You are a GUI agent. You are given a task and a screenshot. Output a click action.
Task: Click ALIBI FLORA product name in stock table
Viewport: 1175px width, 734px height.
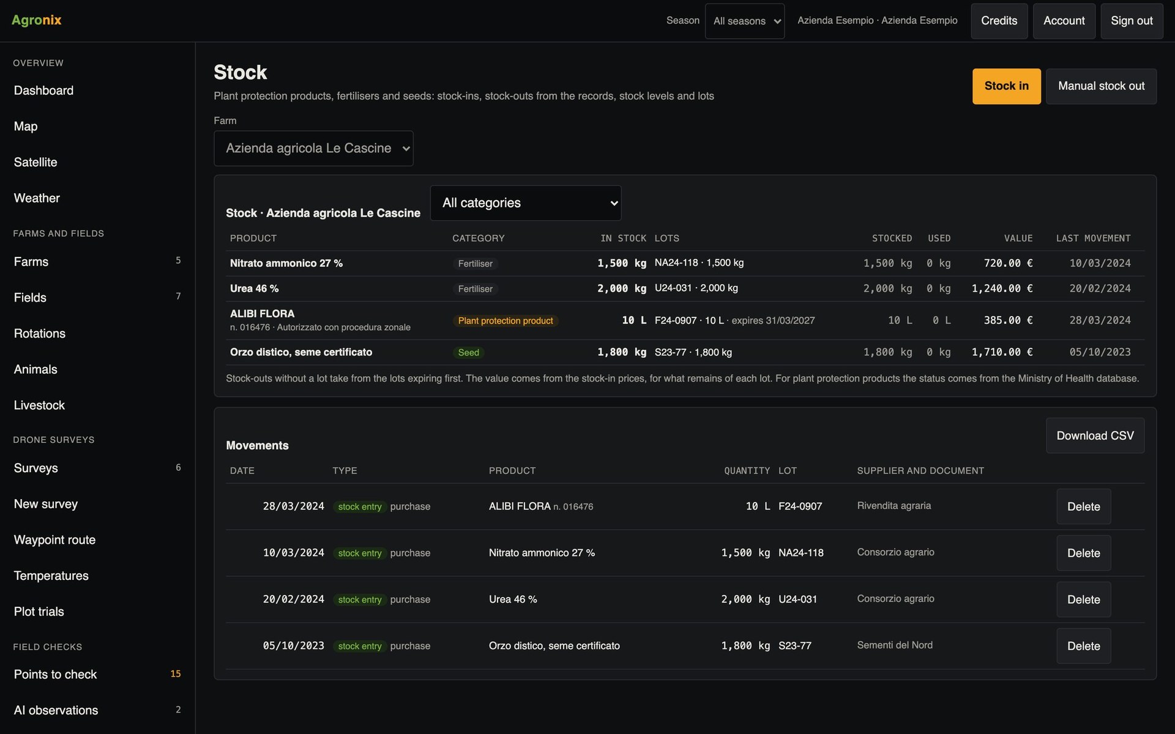[262, 314]
